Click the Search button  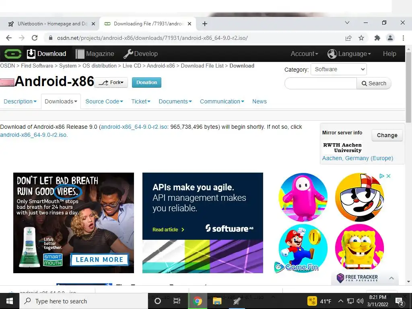coord(374,84)
